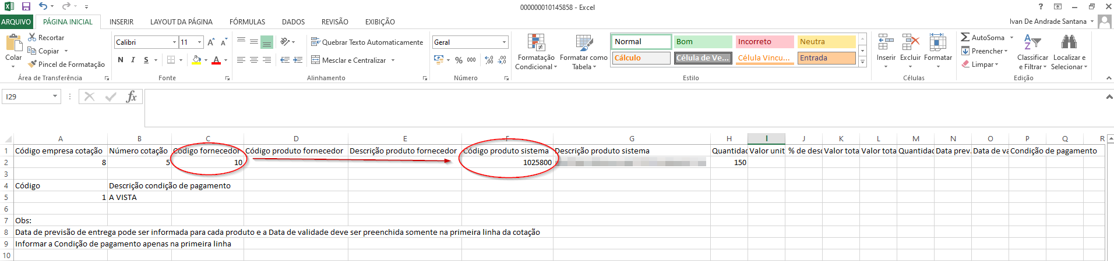This screenshot has width=1114, height=261.
Task: Click the Pincel de Formatação brush icon
Action: [33, 65]
